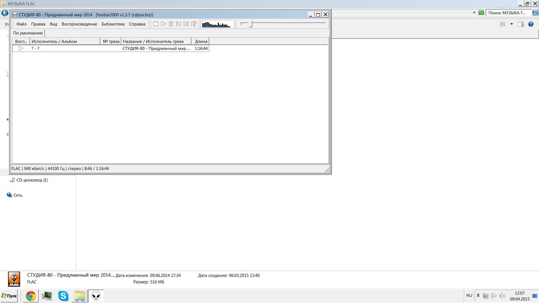The width and height of the screenshot is (539, 303).
Task: Open Explorer help via question mark icon
Action: (531, 24)
